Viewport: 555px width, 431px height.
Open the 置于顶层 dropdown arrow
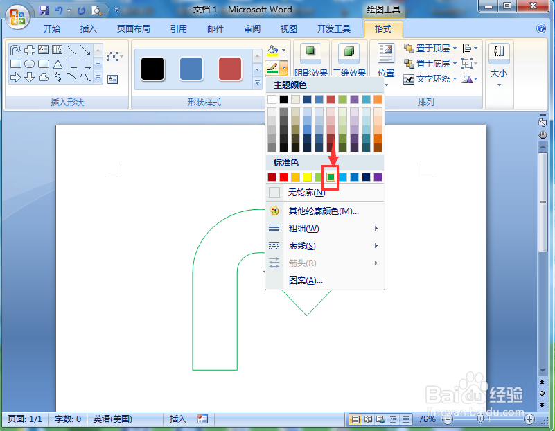[455, 49]
